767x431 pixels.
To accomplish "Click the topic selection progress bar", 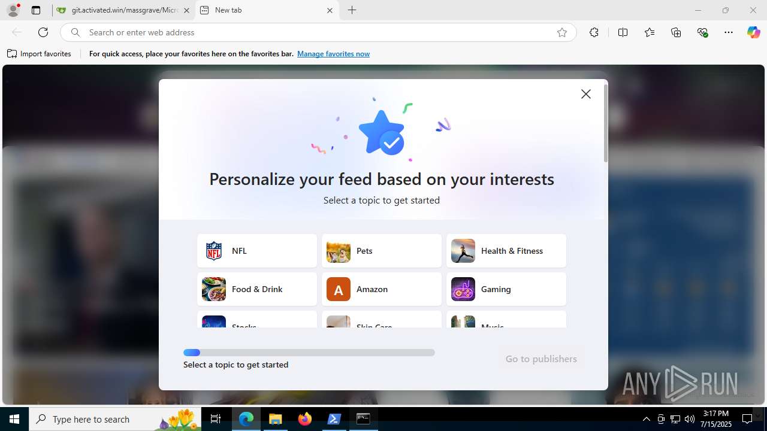I will click(309, 353).
